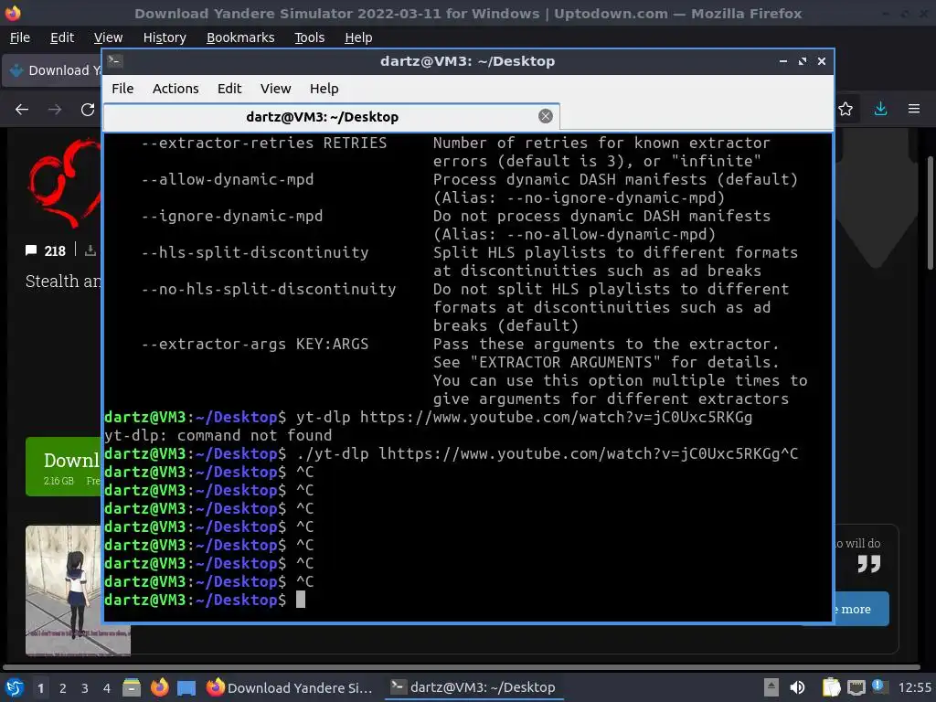The height and width of the screenshot is (702, 936).
Task: Bookmark this page with the star icon
Action: click(x=846, y=110)
